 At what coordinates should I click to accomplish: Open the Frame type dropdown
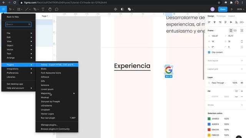click(x=211, y=31)
